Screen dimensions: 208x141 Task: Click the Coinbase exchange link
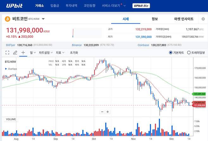point(143,45)
